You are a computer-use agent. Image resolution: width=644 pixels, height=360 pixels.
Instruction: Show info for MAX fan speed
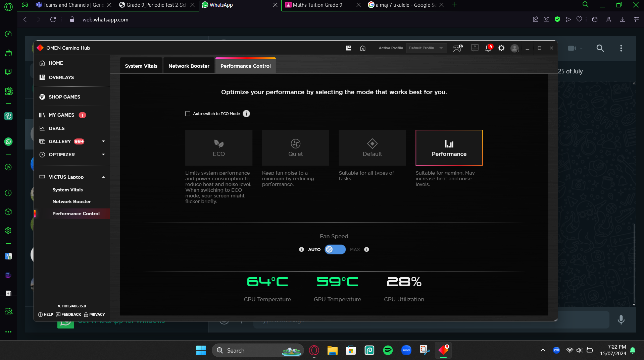[366, 249]
